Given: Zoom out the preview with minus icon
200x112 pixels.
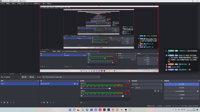Looking at the screenshot, I should click(1, 74).
